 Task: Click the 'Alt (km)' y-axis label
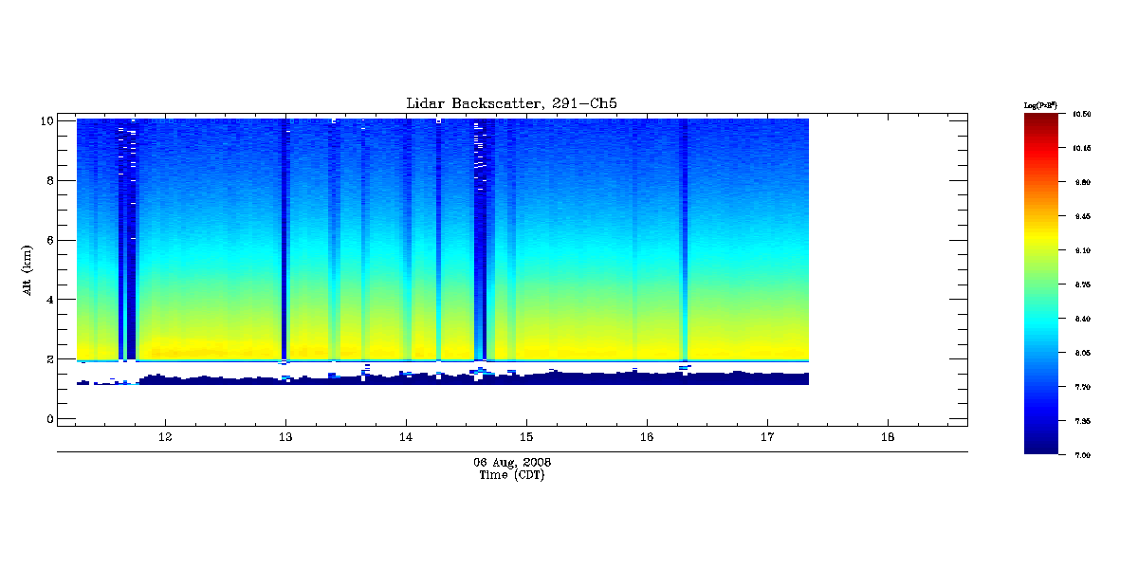pos(28,269)
